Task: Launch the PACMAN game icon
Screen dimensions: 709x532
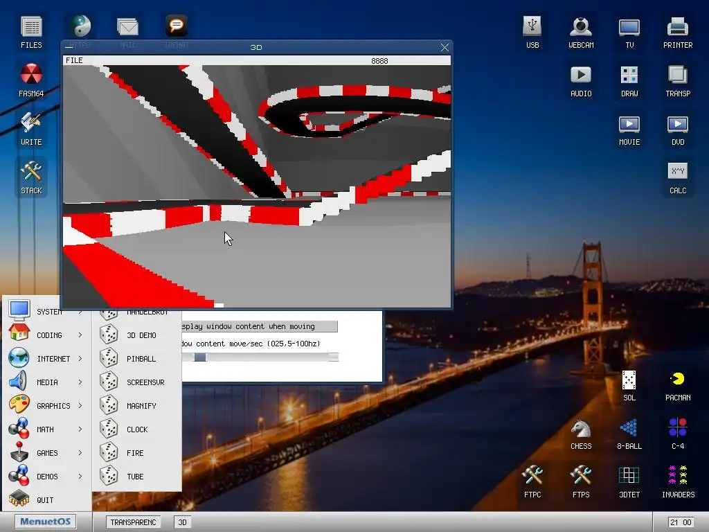Action: coord(677,385)
